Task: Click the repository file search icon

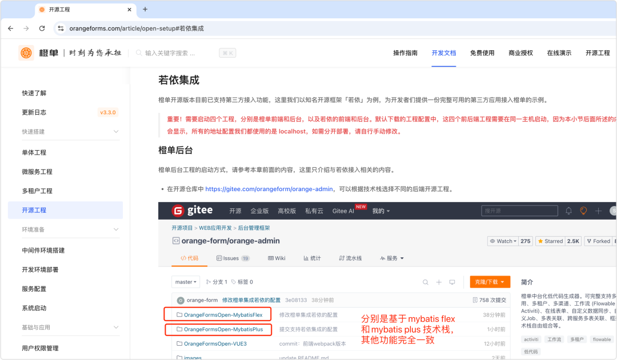Action: point(426,282)
